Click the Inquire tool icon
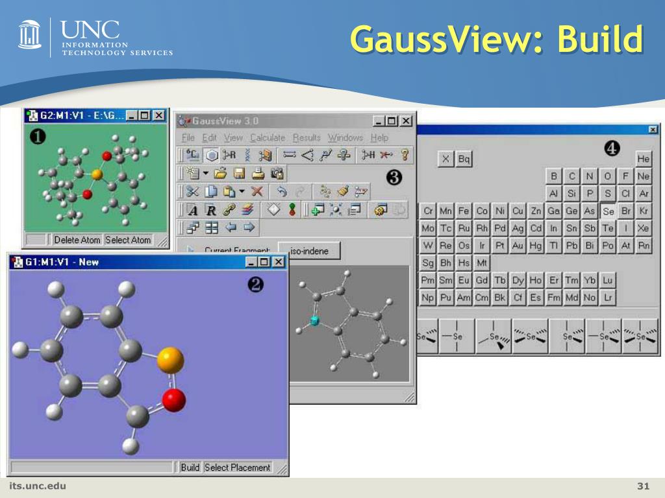The width and height of the screenshot is (665, 498). (x=344, y=155)
